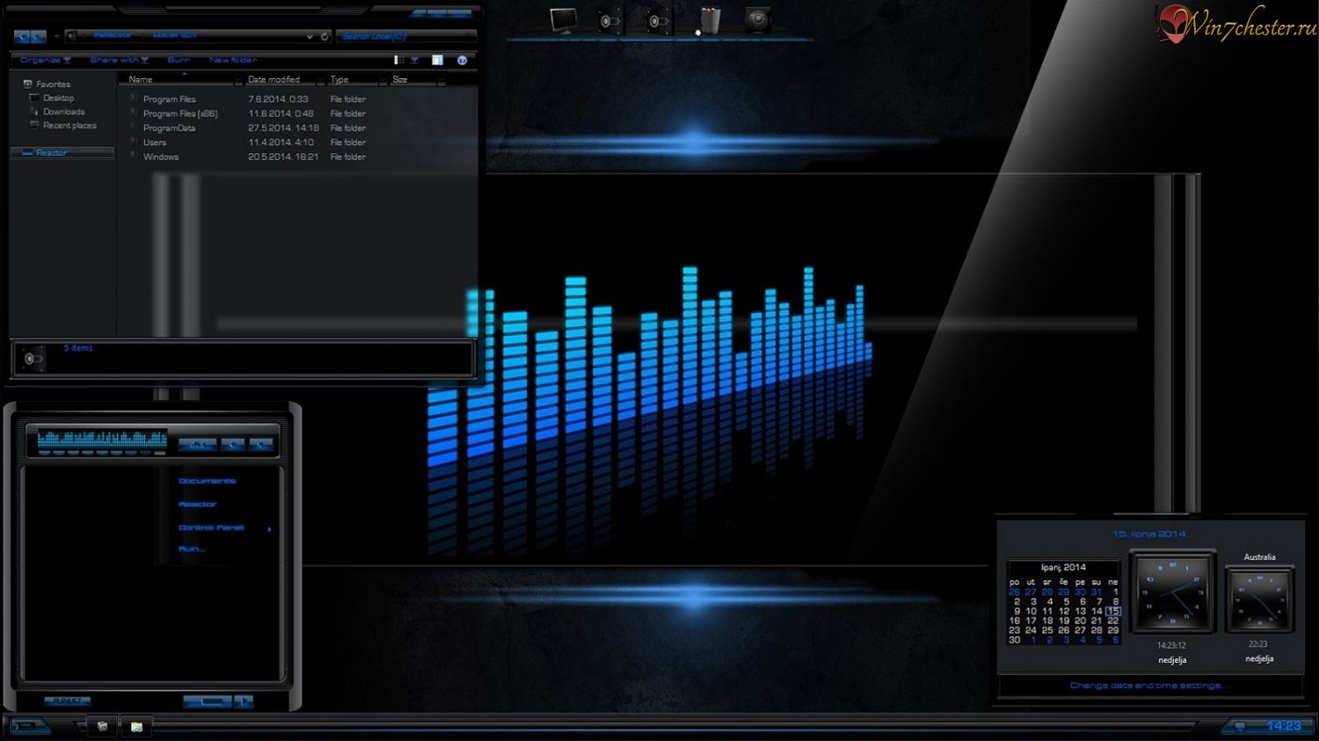
Task: Click the 15. lipnja 2014. date text
Action: click(x=1149, y=534)
